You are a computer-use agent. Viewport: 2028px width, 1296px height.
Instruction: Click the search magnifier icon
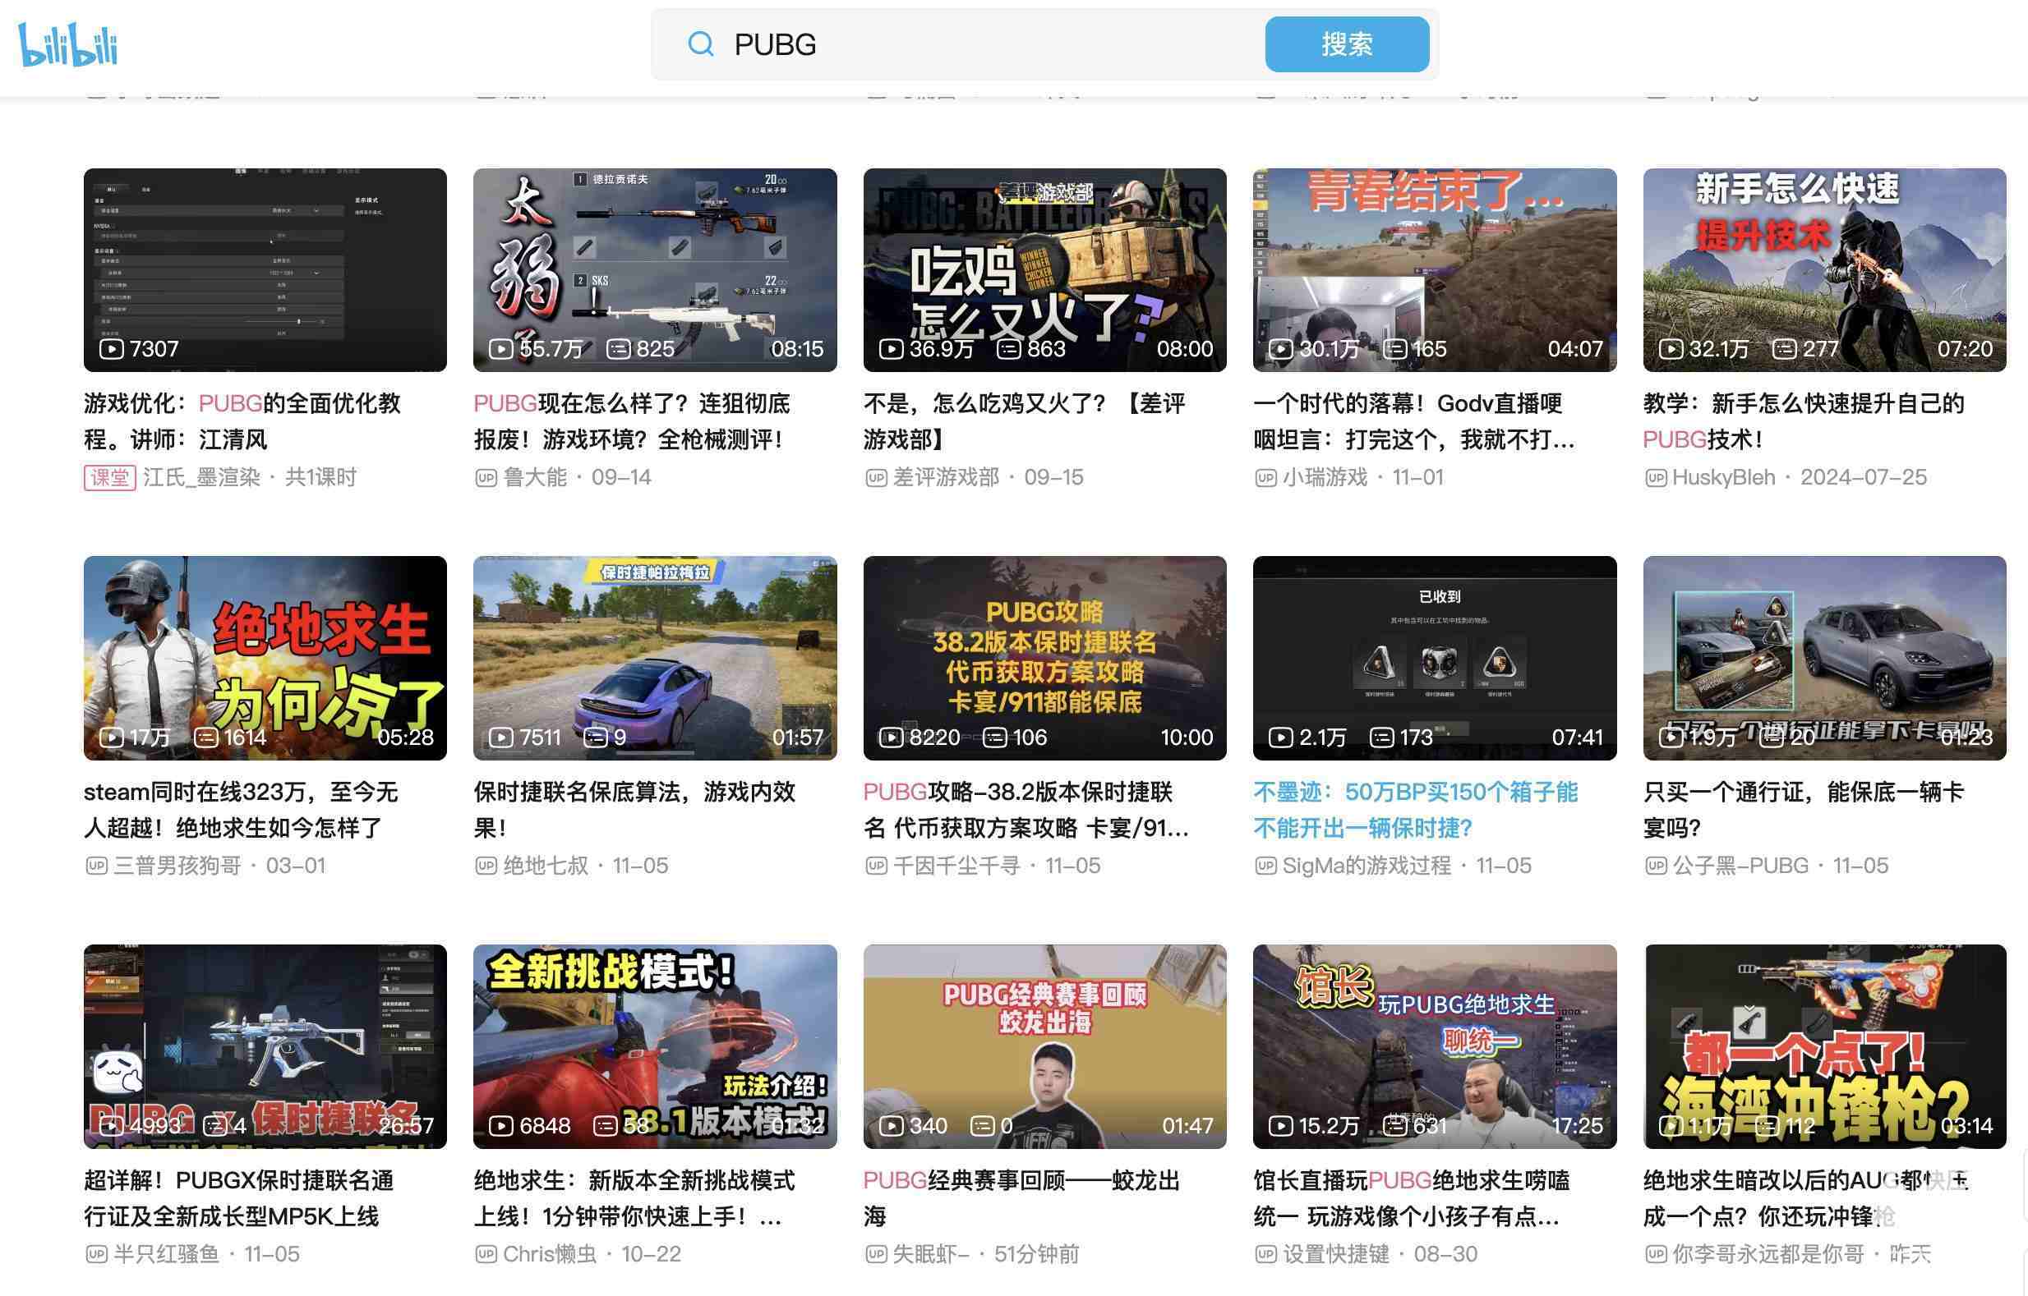(x=700, y=44)
